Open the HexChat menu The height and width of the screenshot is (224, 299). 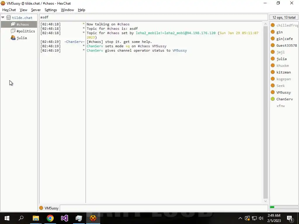point(9,10)
